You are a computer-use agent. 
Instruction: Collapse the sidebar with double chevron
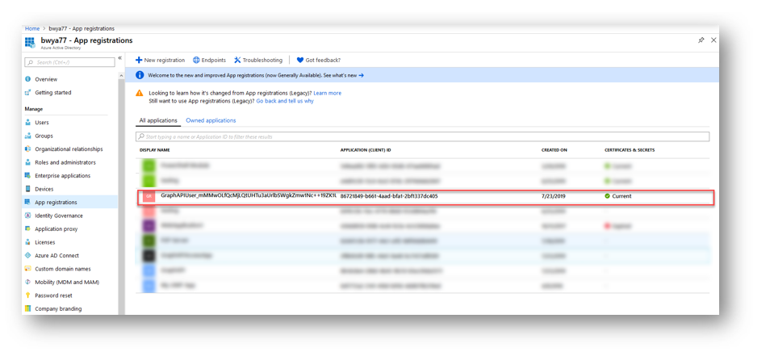click(x=119, y=58)
